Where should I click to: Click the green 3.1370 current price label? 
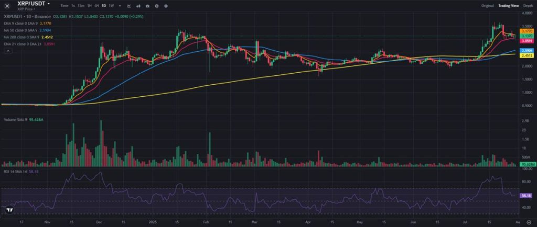[525, 36]
